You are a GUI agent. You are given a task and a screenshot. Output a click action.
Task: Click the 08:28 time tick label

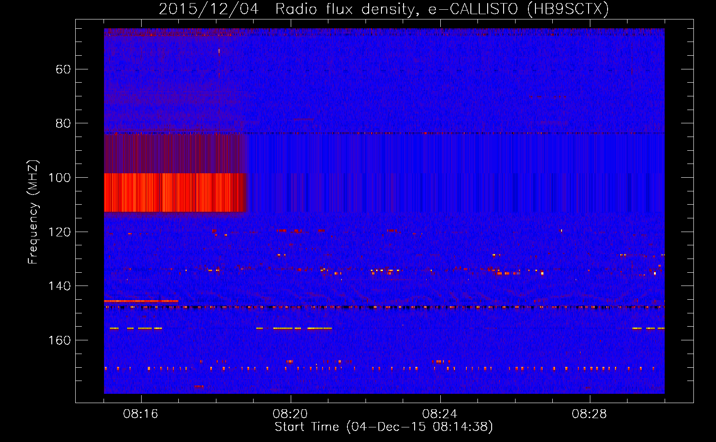(589, 414)
